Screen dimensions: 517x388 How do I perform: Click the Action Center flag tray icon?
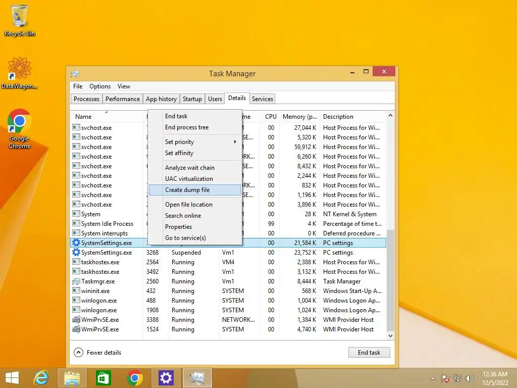pyautogui.click(x=445, y=378)
